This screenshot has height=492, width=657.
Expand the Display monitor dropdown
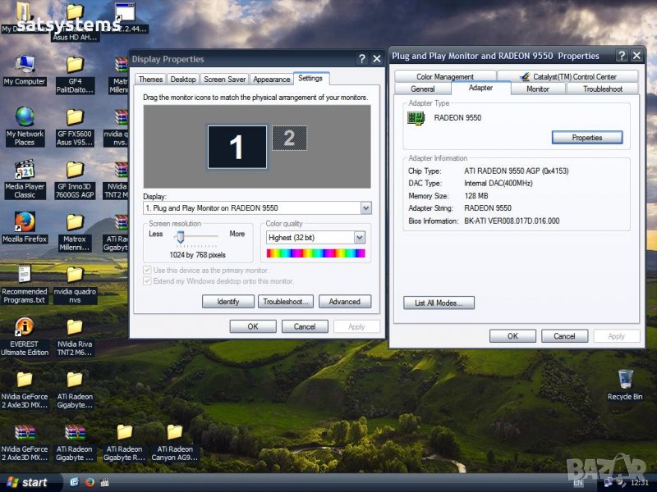coord(365,208)
